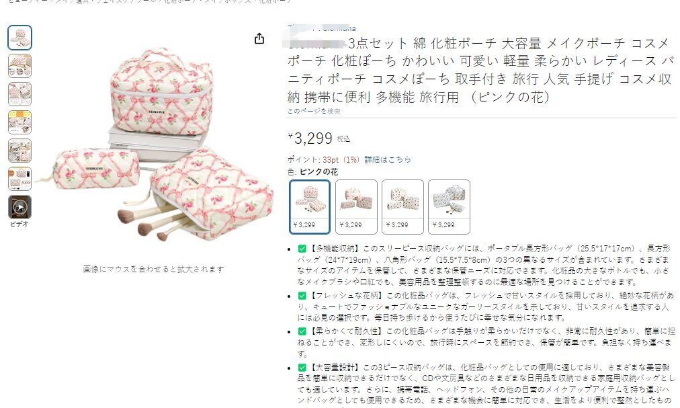The height and width of the screenshot is (408, 680).
Task: Select the second product image thumbnail
Action: coord(19,66)
